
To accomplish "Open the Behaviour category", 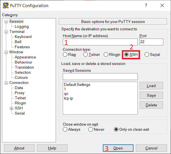I will 24,62.
